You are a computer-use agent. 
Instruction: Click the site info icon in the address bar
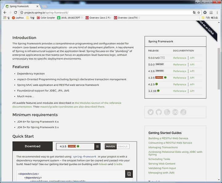coord(22,12)
